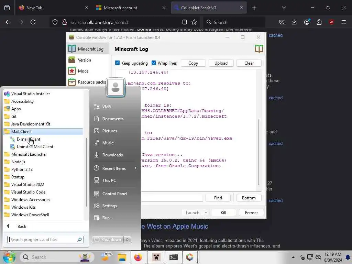Focus the Firefox toolbar Search box
This screenshot has height=264, width=352.
234,22
